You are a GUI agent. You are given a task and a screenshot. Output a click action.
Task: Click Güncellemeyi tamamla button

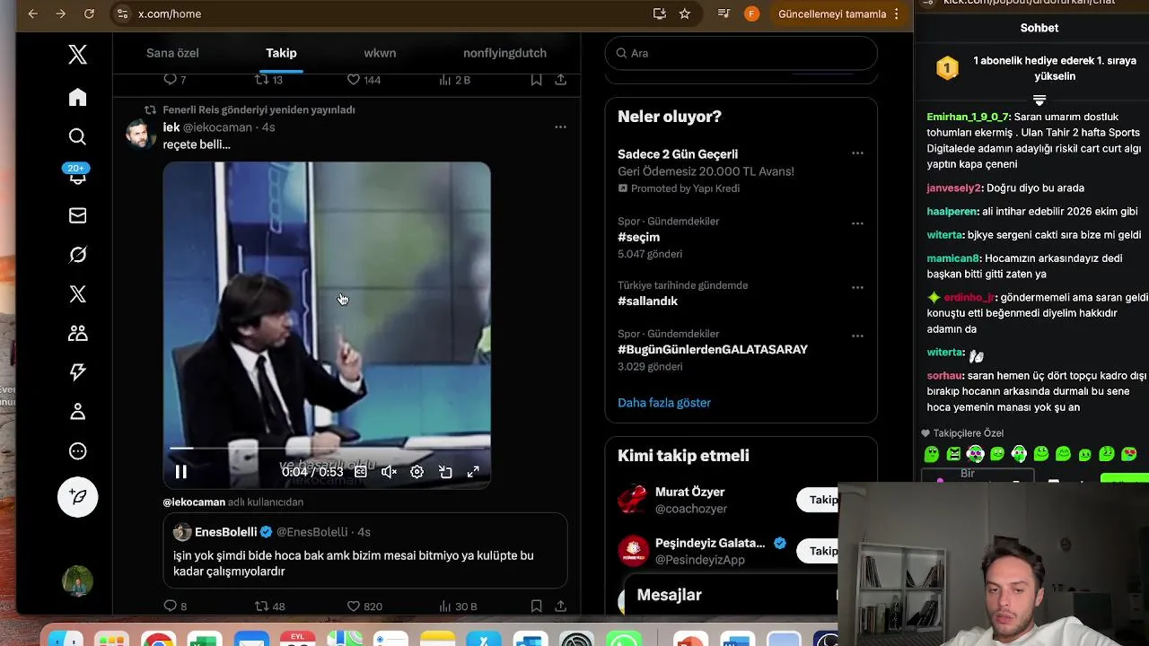(x=832, y=13)
